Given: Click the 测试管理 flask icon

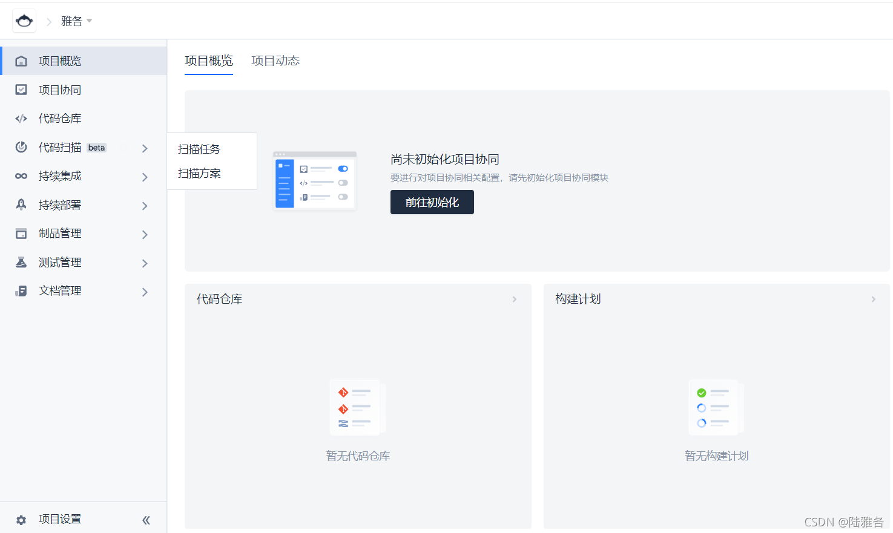Looking at the screenshot, I should click(x=21, y=262).
